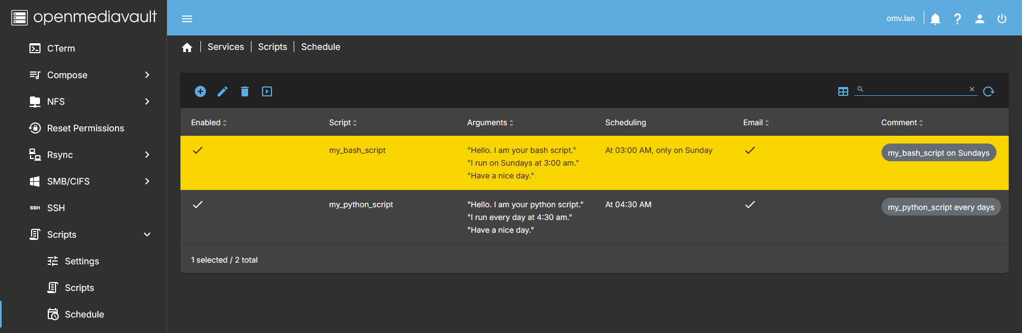The width and height of the screenshot is (1022, 333).
Task: Click the power icon in header
Action: pyautogui.click(x=1002, y=19)
